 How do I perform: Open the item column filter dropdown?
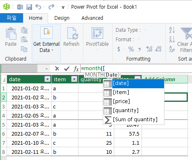pyautogui.click(x=74, y=79)
